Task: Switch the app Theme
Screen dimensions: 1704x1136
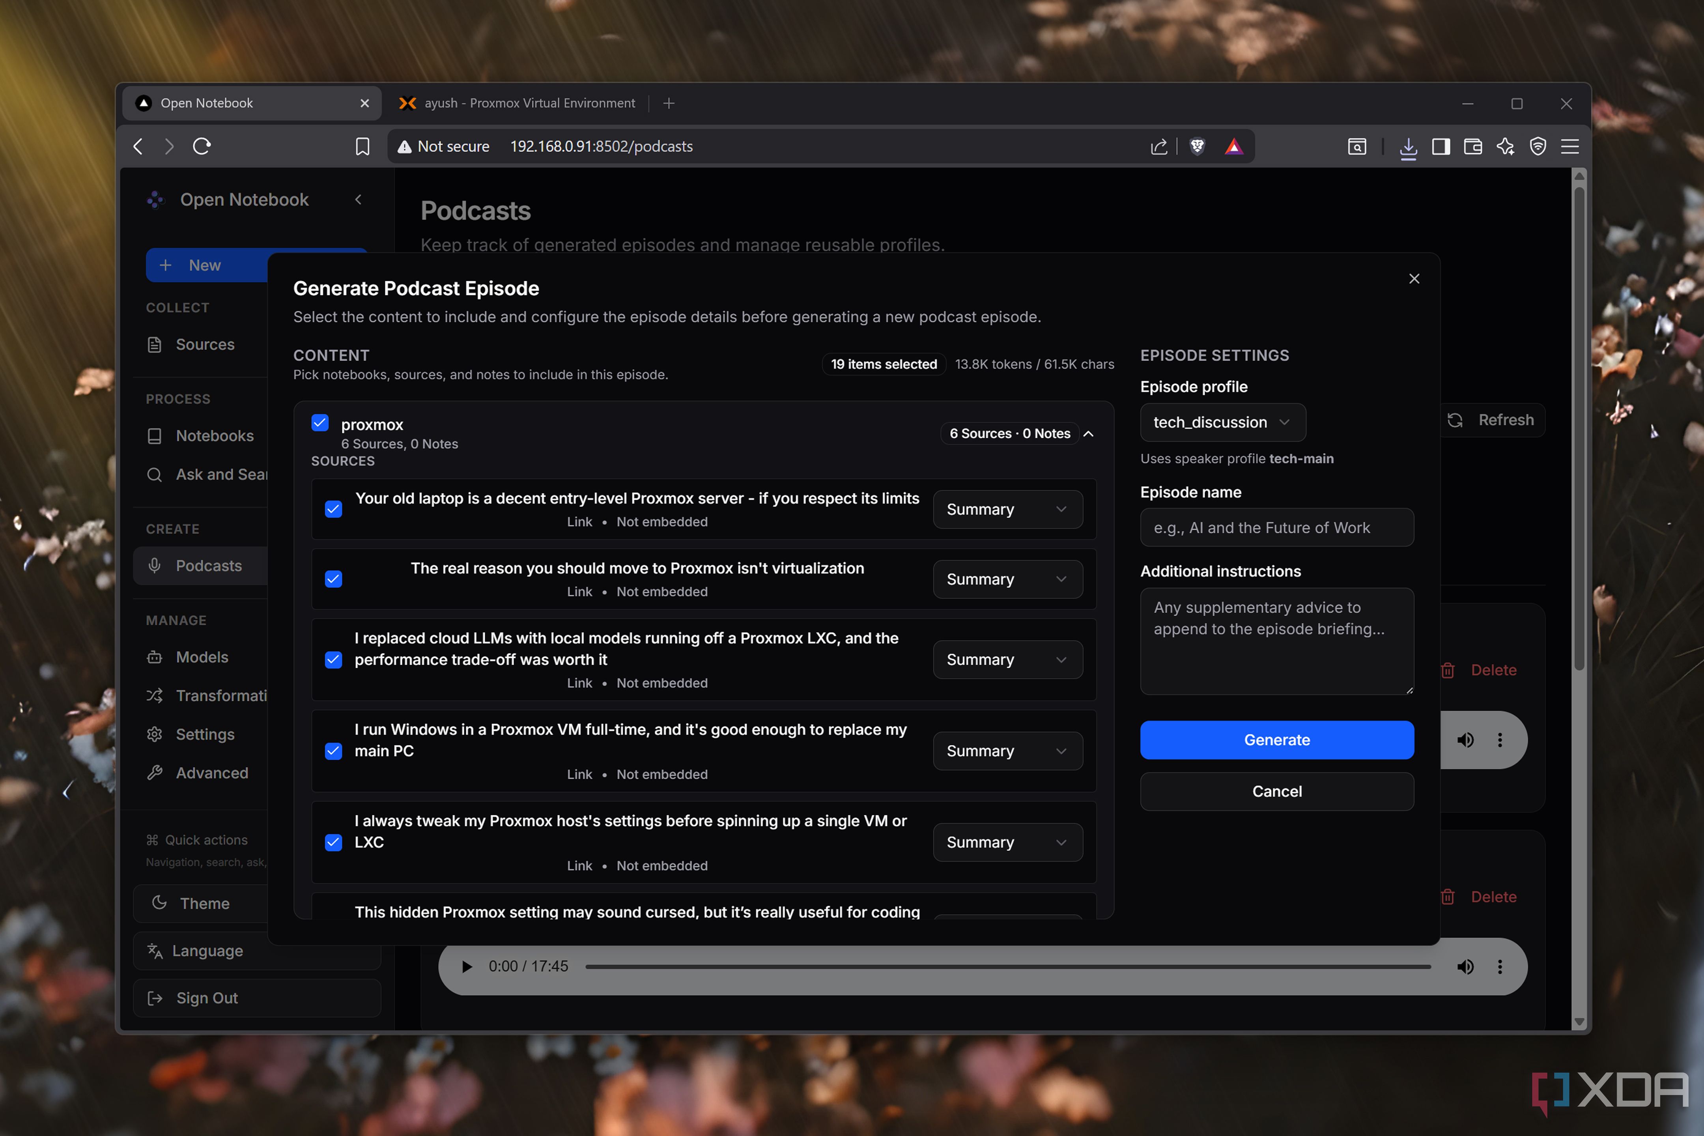Action: (x=201, y=903)
